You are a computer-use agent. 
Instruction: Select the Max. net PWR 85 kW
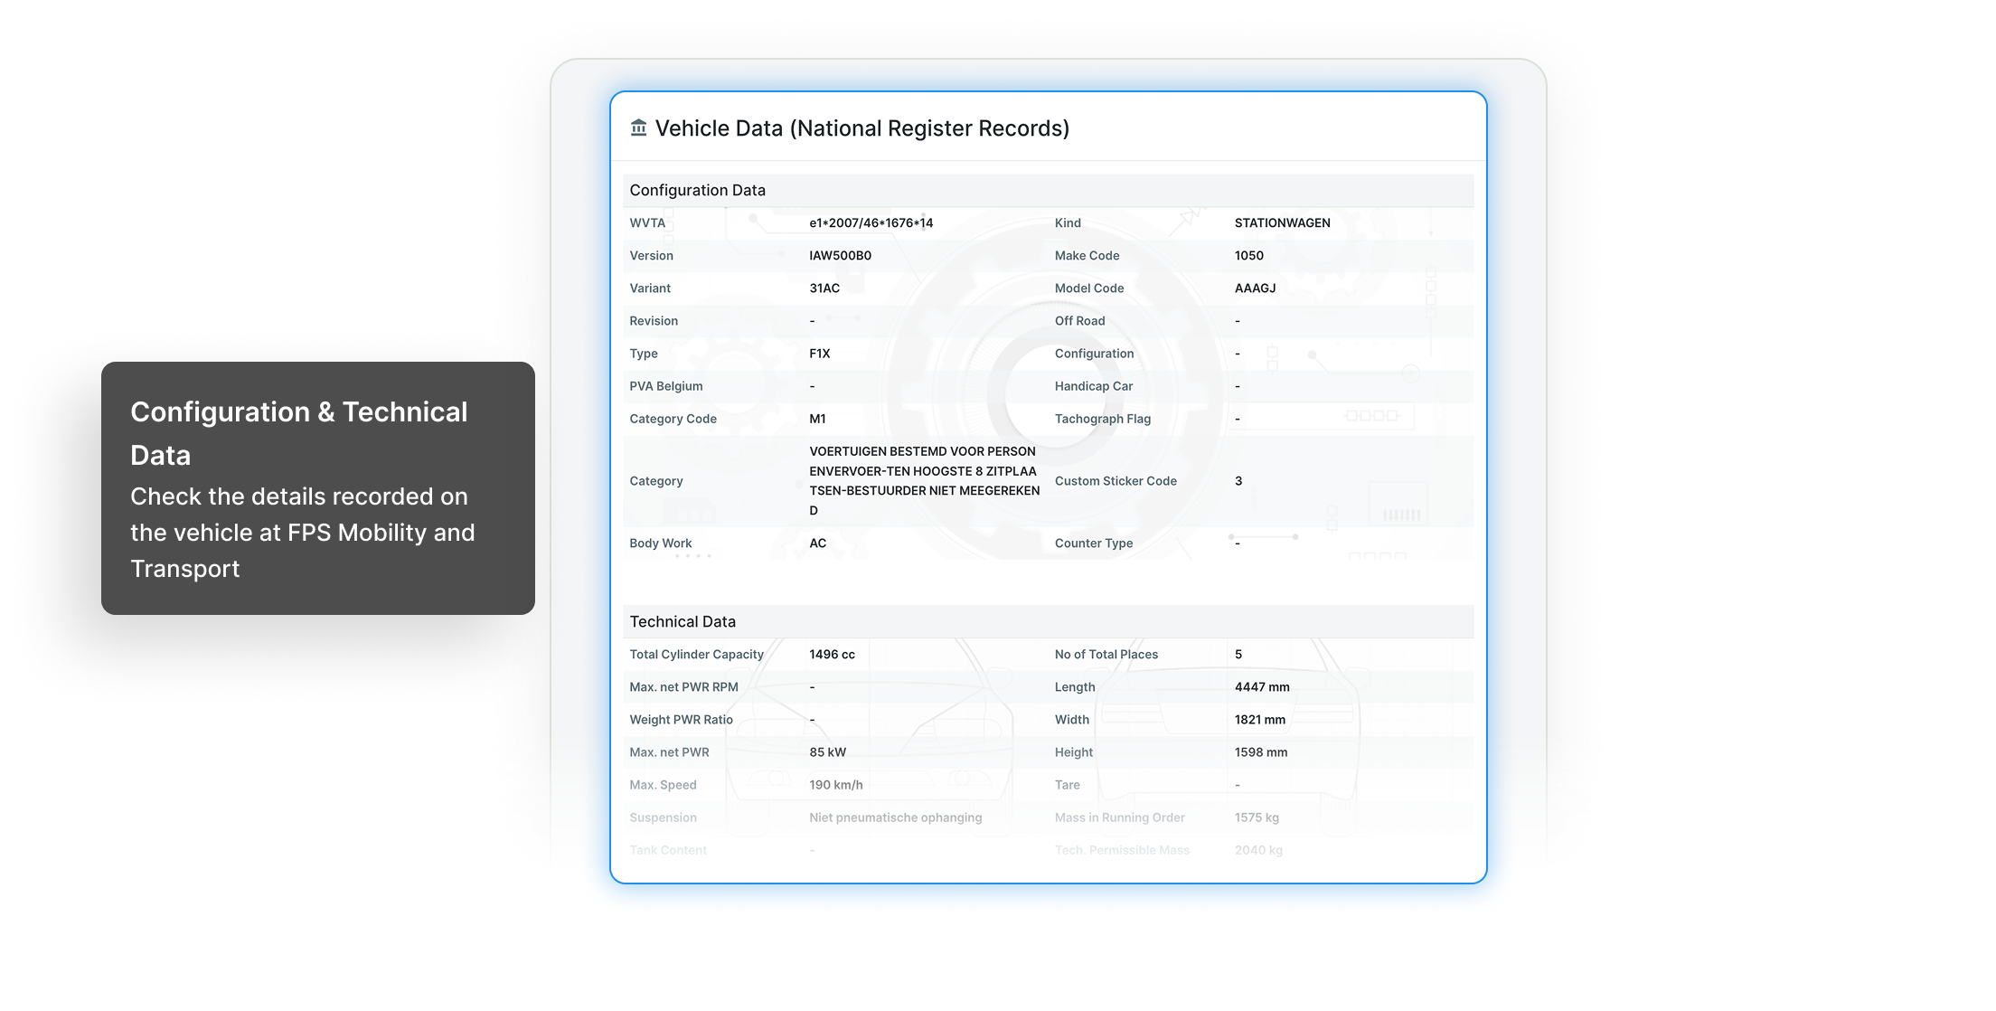coord(827,752)
